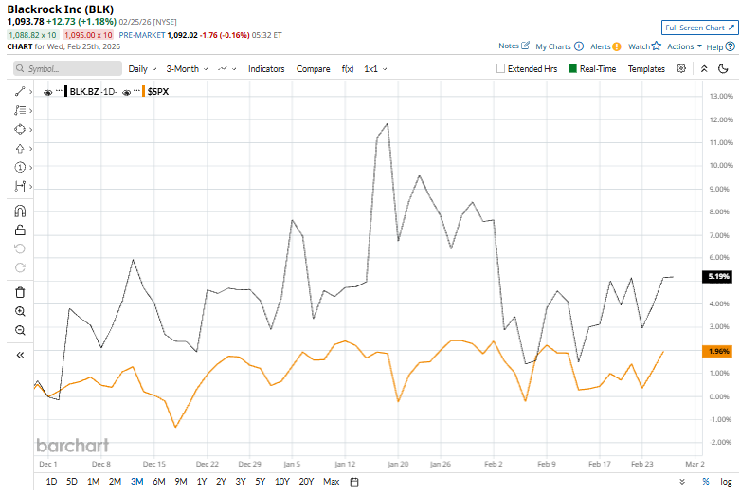Click the black BLK.BZ color swatch
Screen dimensions: 740x496
pyautogui.click(x=66, y=91)
